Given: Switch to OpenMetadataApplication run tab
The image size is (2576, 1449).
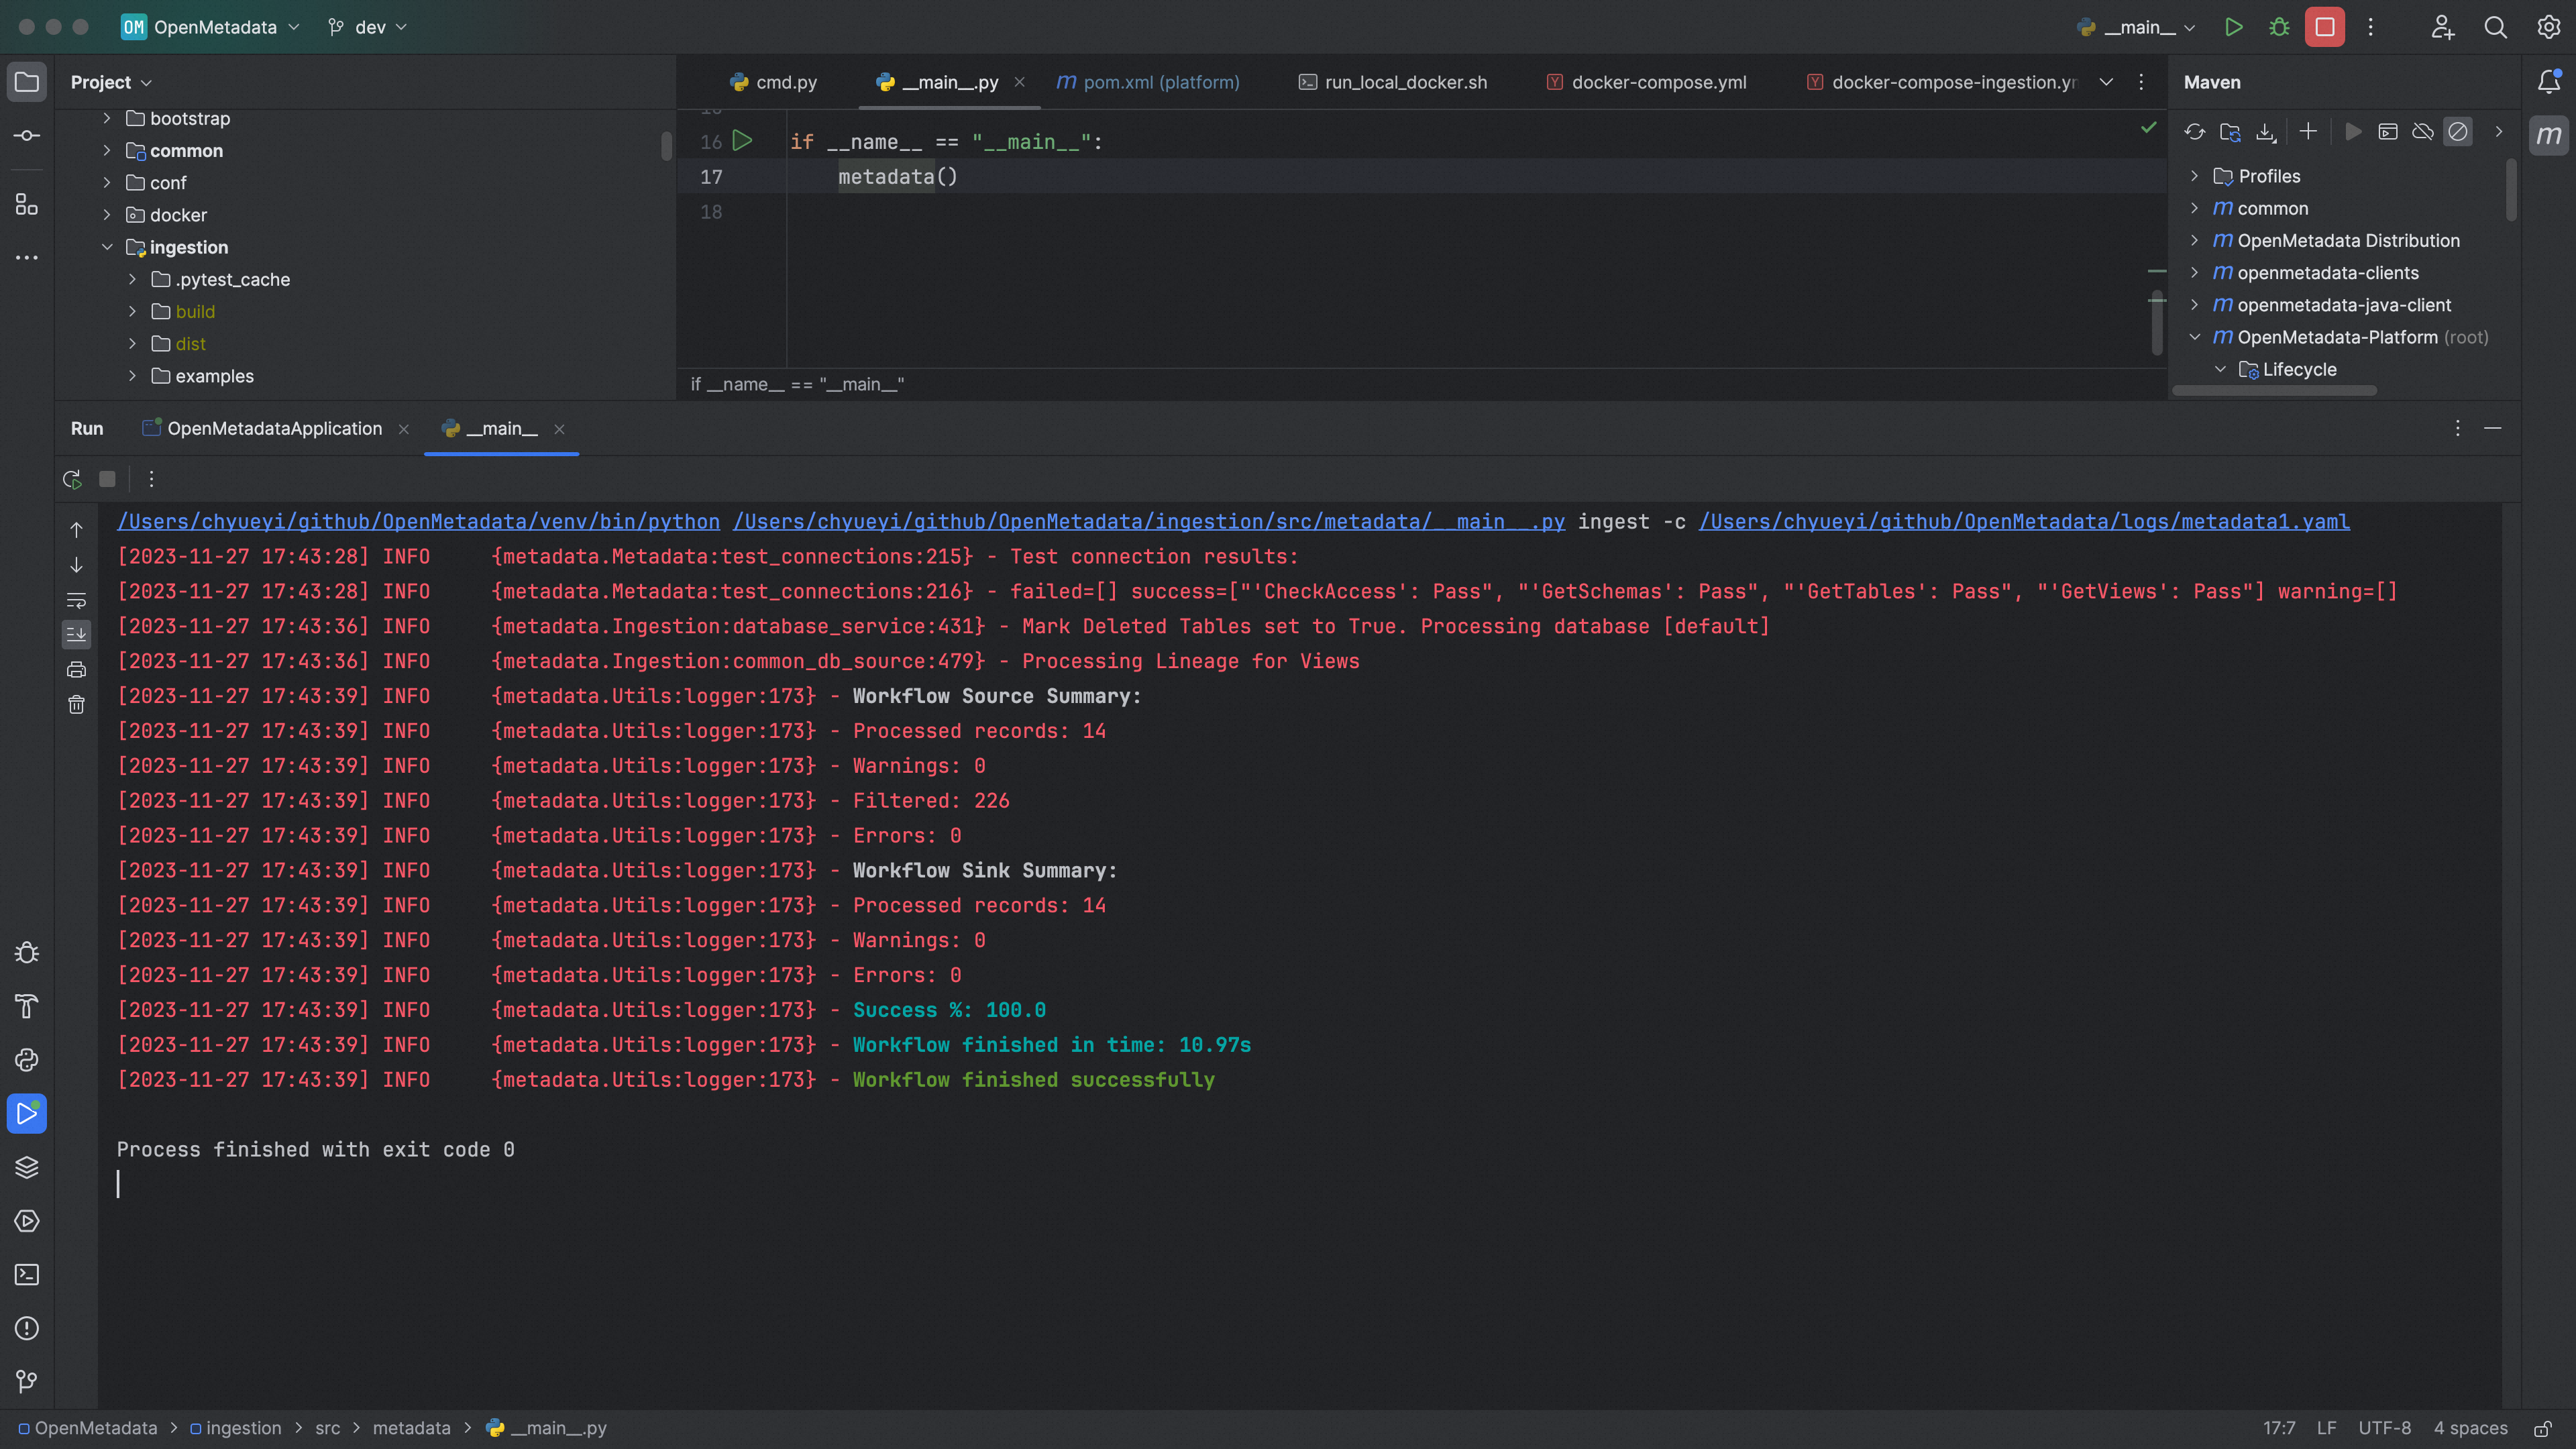Looking at the screenshot, I should 274,428.
